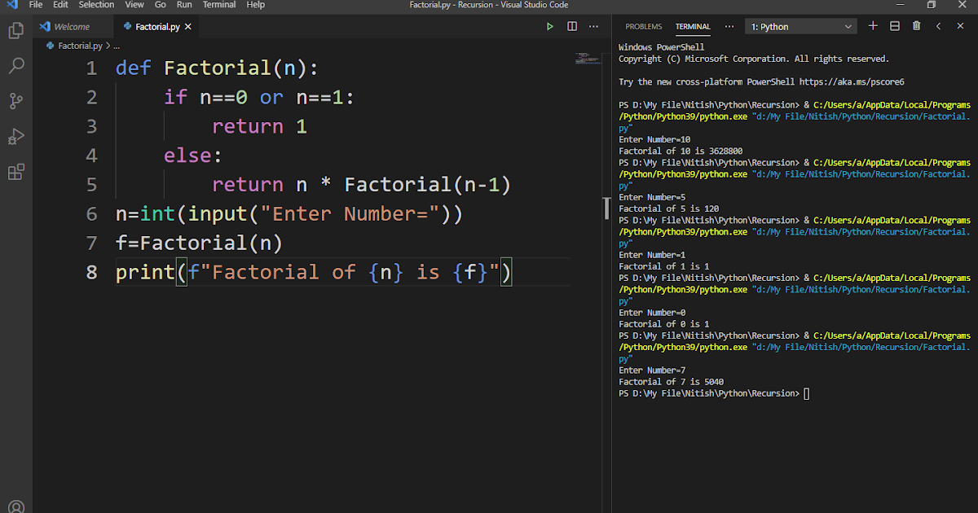Kill terminal with trash icon
Image resolution: width=978 pixels, height=513 pixels.
click(x=916, y=26)
